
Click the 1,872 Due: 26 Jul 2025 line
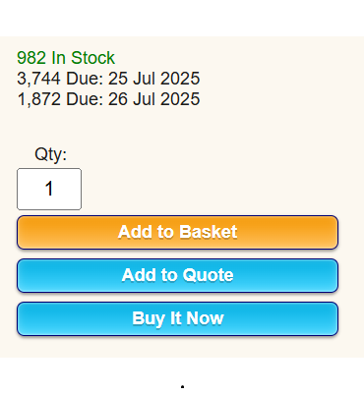click(x=108, y=99)
